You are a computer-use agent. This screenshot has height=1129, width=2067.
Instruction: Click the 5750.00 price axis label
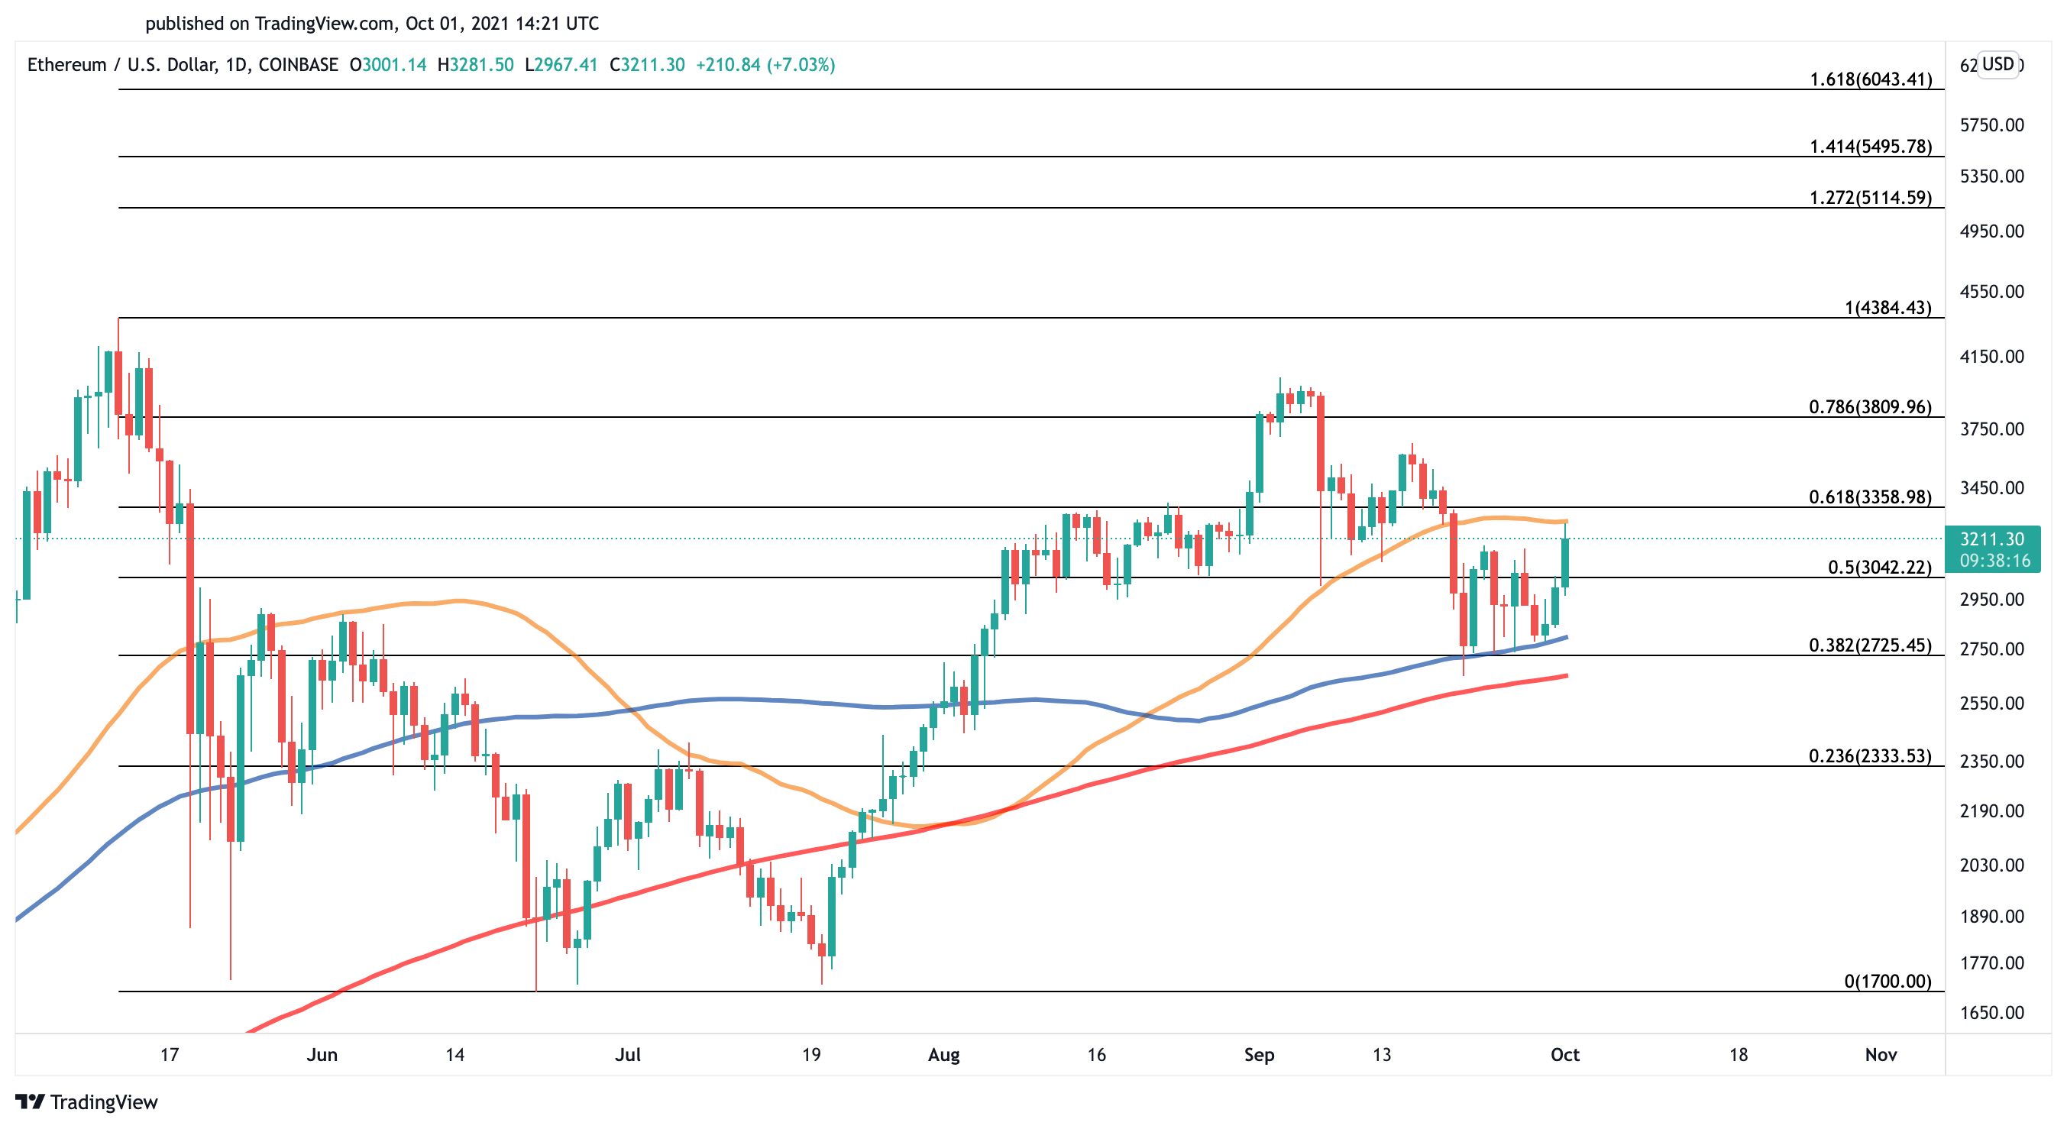(1991, 125)
